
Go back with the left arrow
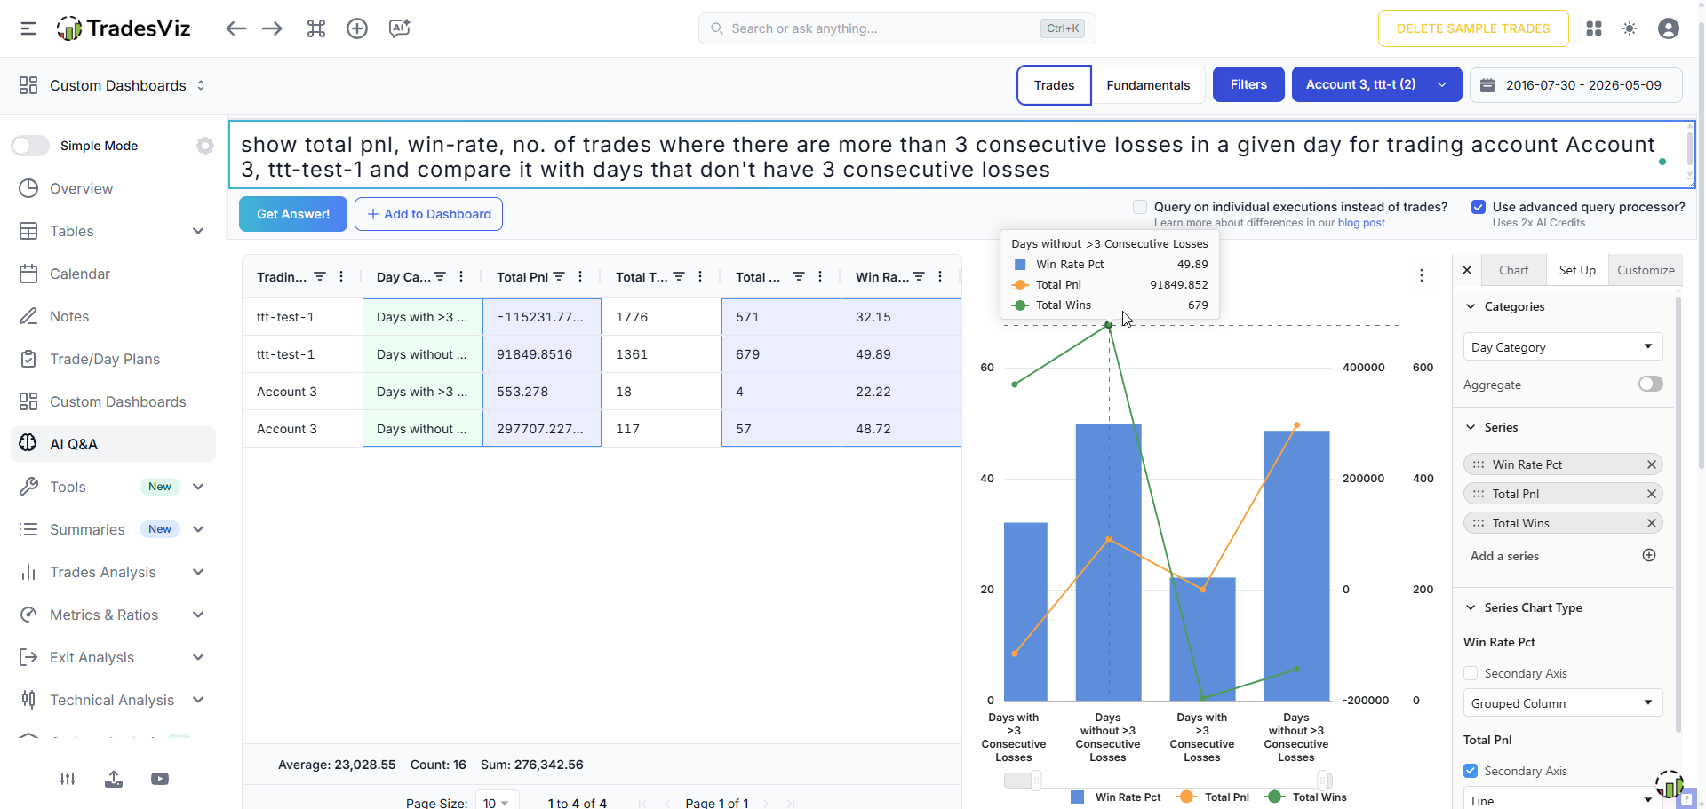pos(235,28)
